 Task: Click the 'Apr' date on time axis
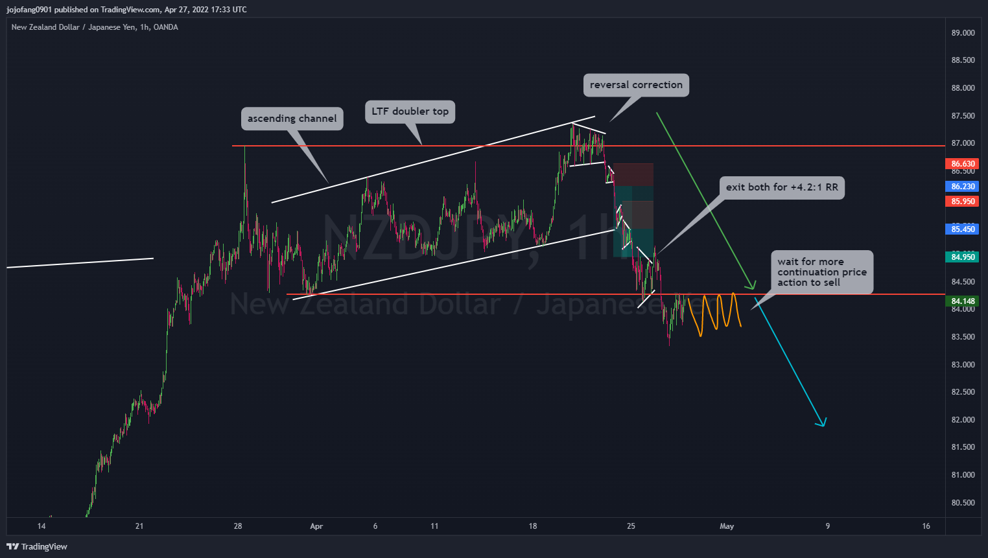click(x=316, y=526)
